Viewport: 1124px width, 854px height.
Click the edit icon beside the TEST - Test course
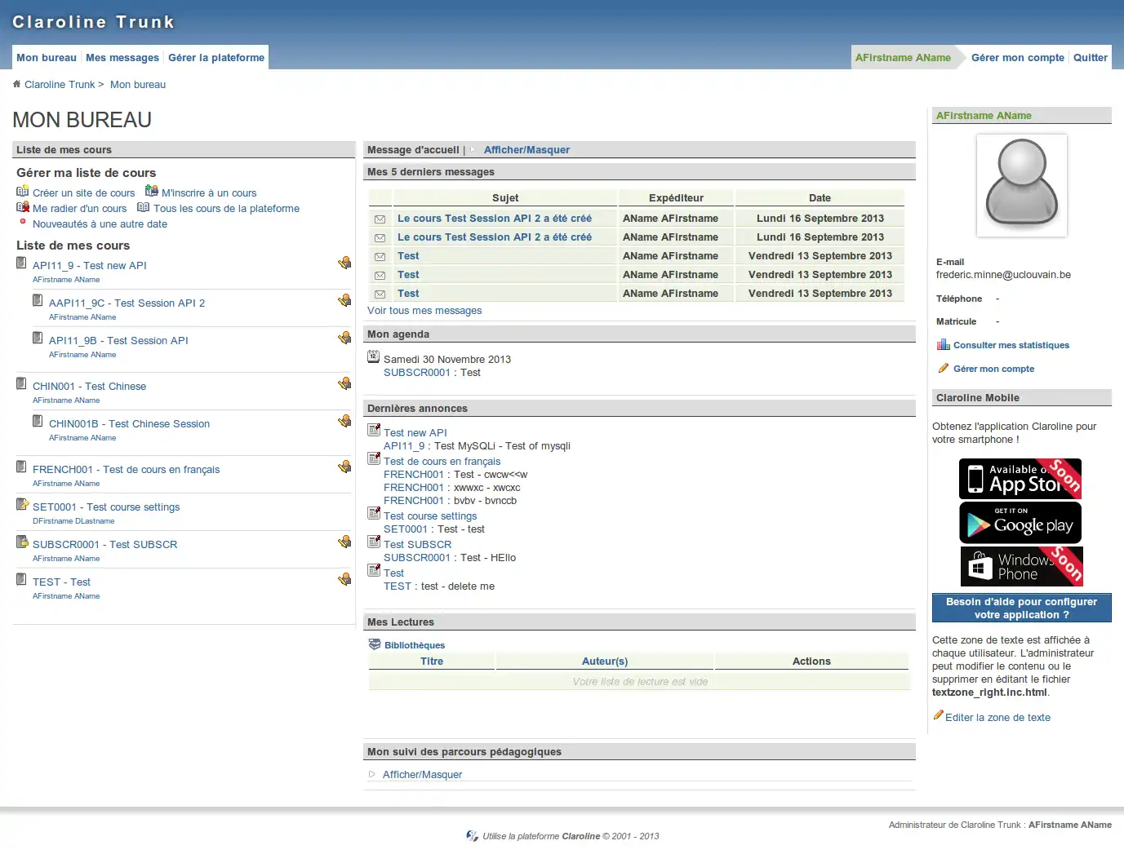point(344,578)
